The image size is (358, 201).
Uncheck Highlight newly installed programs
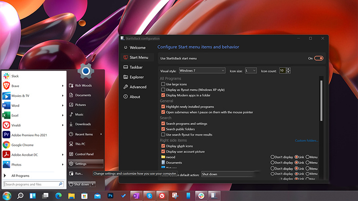pyautogui.click(x=163, y=106)
